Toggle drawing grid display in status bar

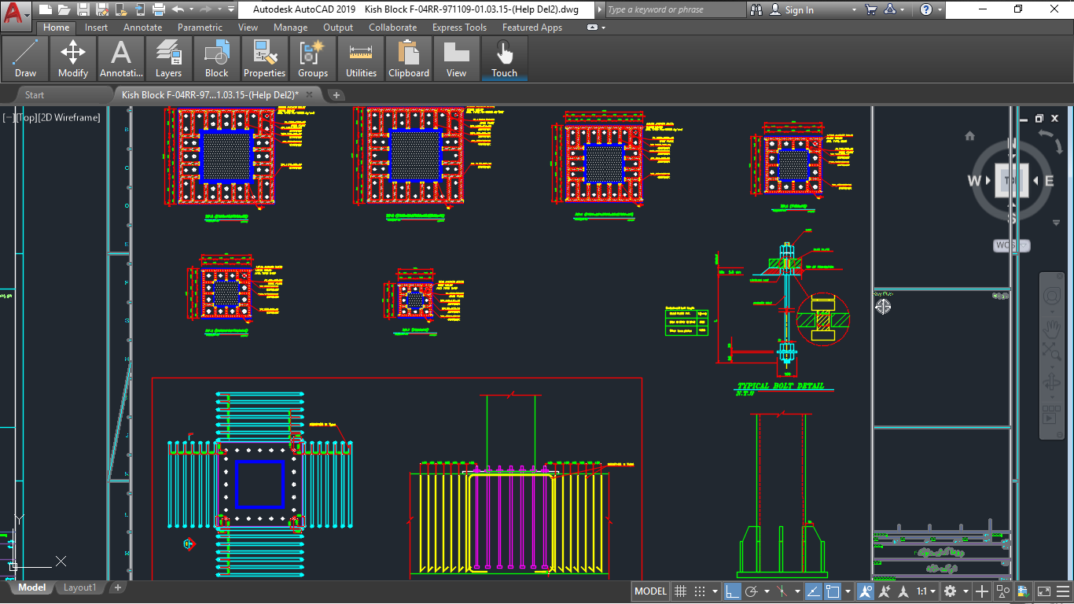680,591
